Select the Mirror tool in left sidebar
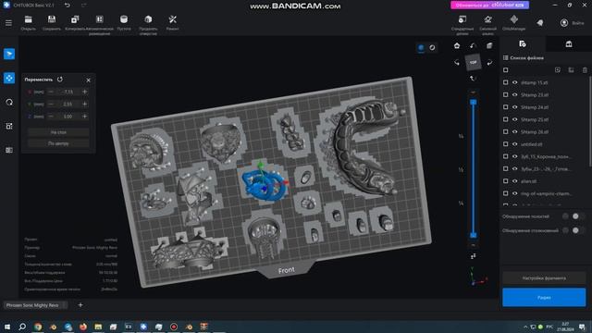The height and width of the screenshot is (333, 592). 9,150
